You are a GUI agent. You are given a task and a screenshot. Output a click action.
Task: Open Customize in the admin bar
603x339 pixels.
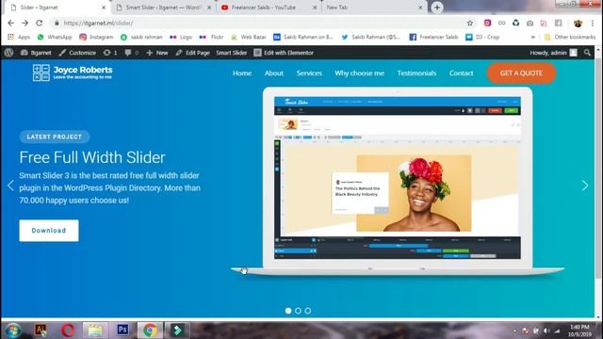(77, 53)
